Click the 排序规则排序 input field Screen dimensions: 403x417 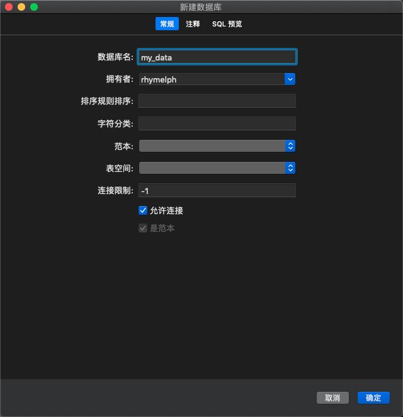click(x=217, y=101)
